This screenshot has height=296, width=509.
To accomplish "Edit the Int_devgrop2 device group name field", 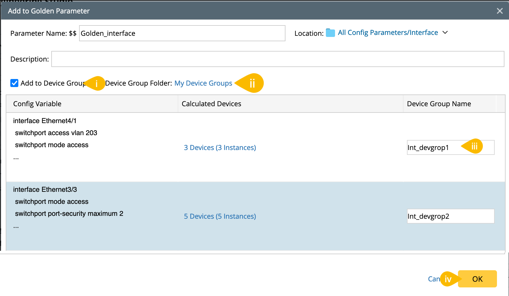I will [x=450, y=216].
